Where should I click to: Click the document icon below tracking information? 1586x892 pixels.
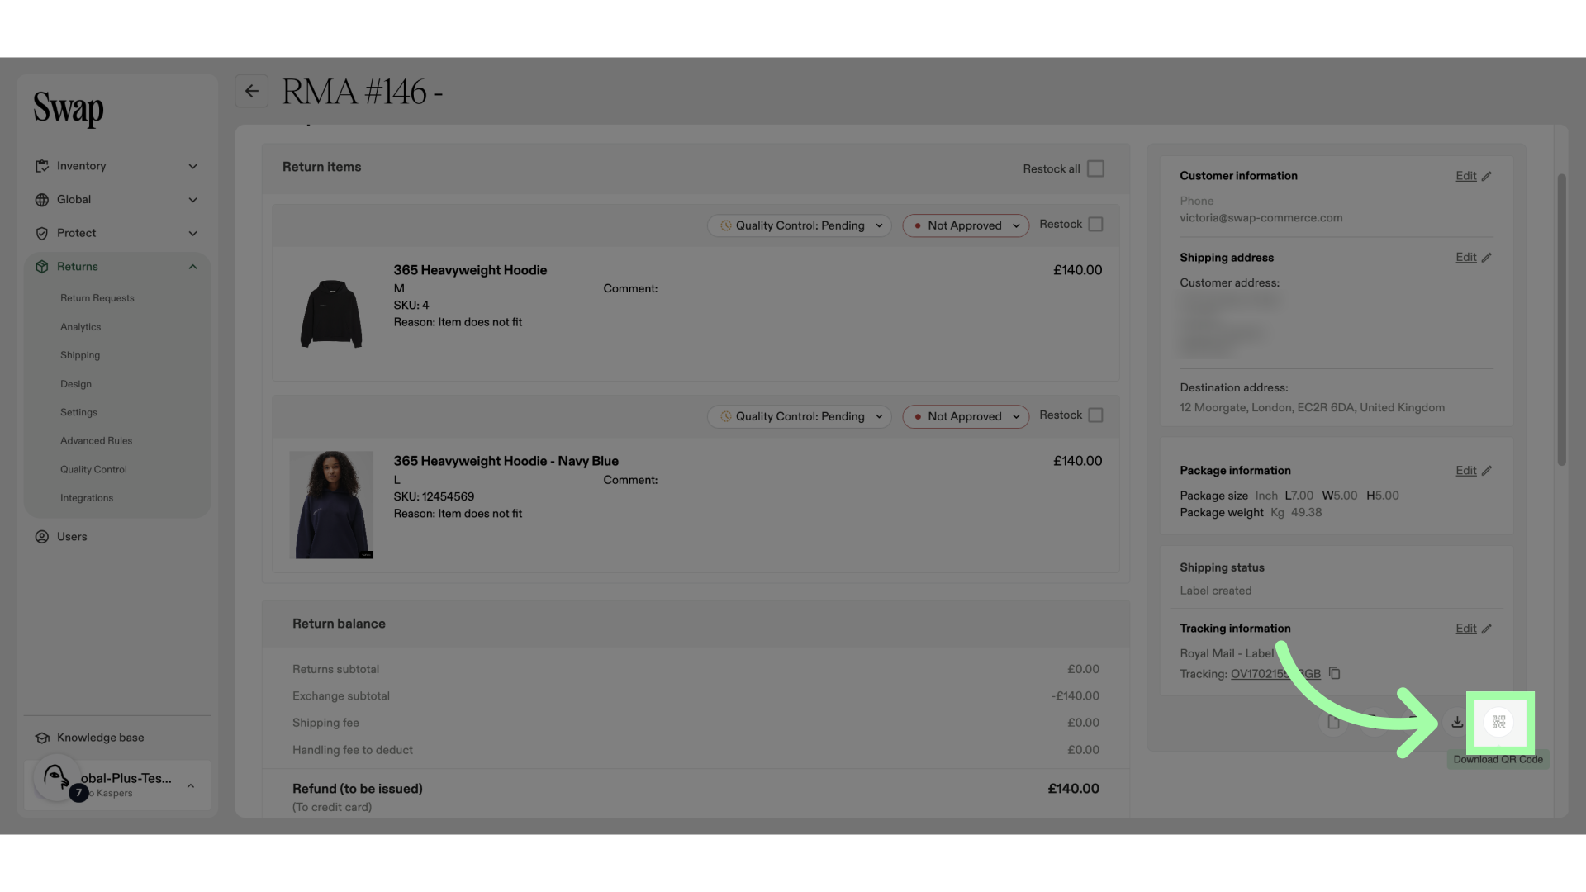(1333, 722)
